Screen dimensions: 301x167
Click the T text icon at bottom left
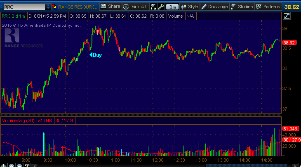pyautogui.click(x=28, y=165)
